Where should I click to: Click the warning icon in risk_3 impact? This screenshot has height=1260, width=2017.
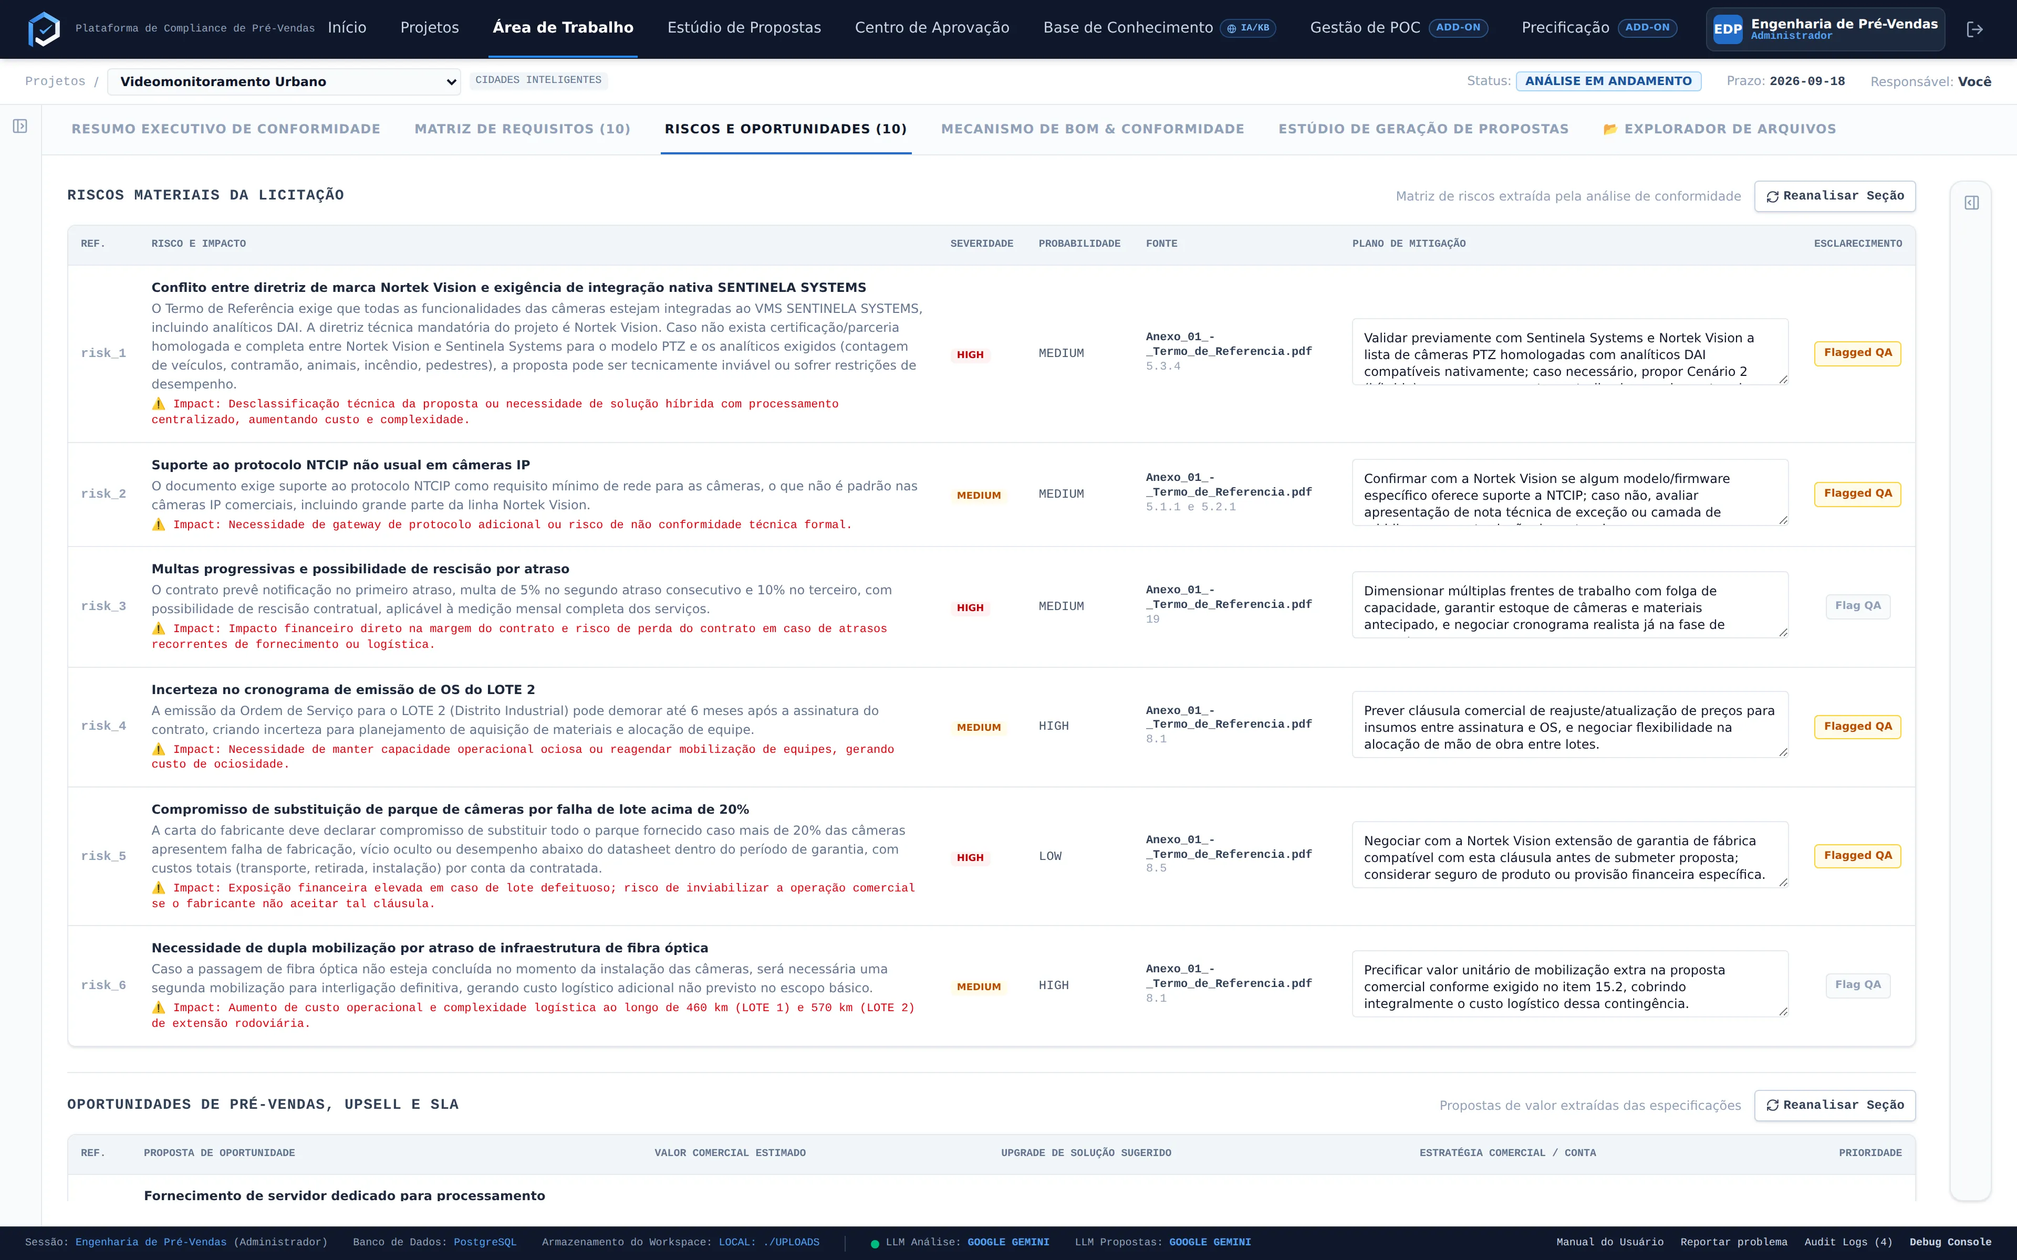158,629
